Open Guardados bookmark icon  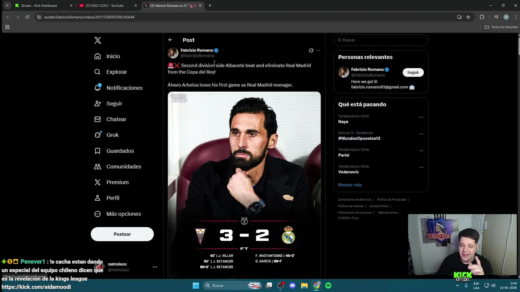coord(97,151)
